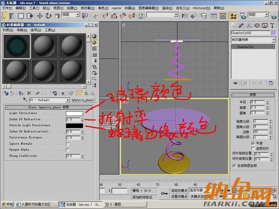Open the Render Scene dialog icon
The image size is (279, 209).
click(243, 16)
